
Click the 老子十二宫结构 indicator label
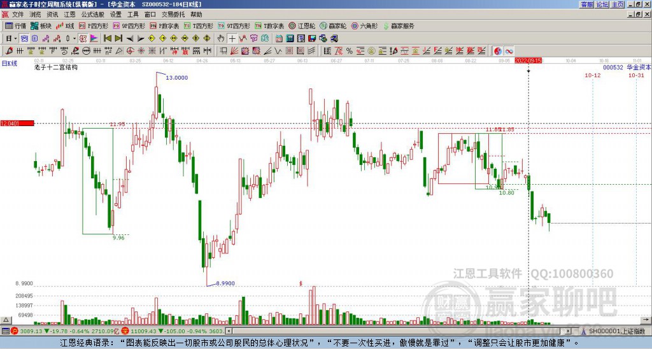tap(56, 67)
